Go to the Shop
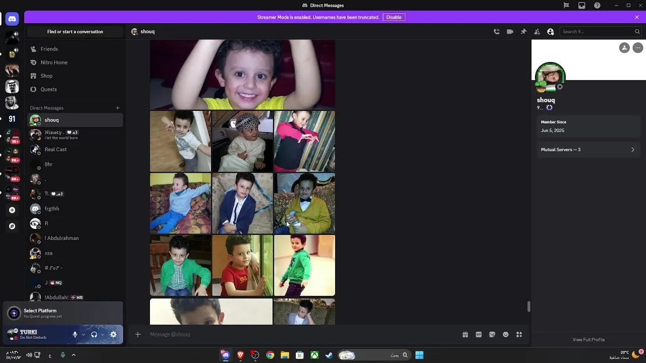The width and height of the screenshot is (646, 363). [x=75, y=76]
